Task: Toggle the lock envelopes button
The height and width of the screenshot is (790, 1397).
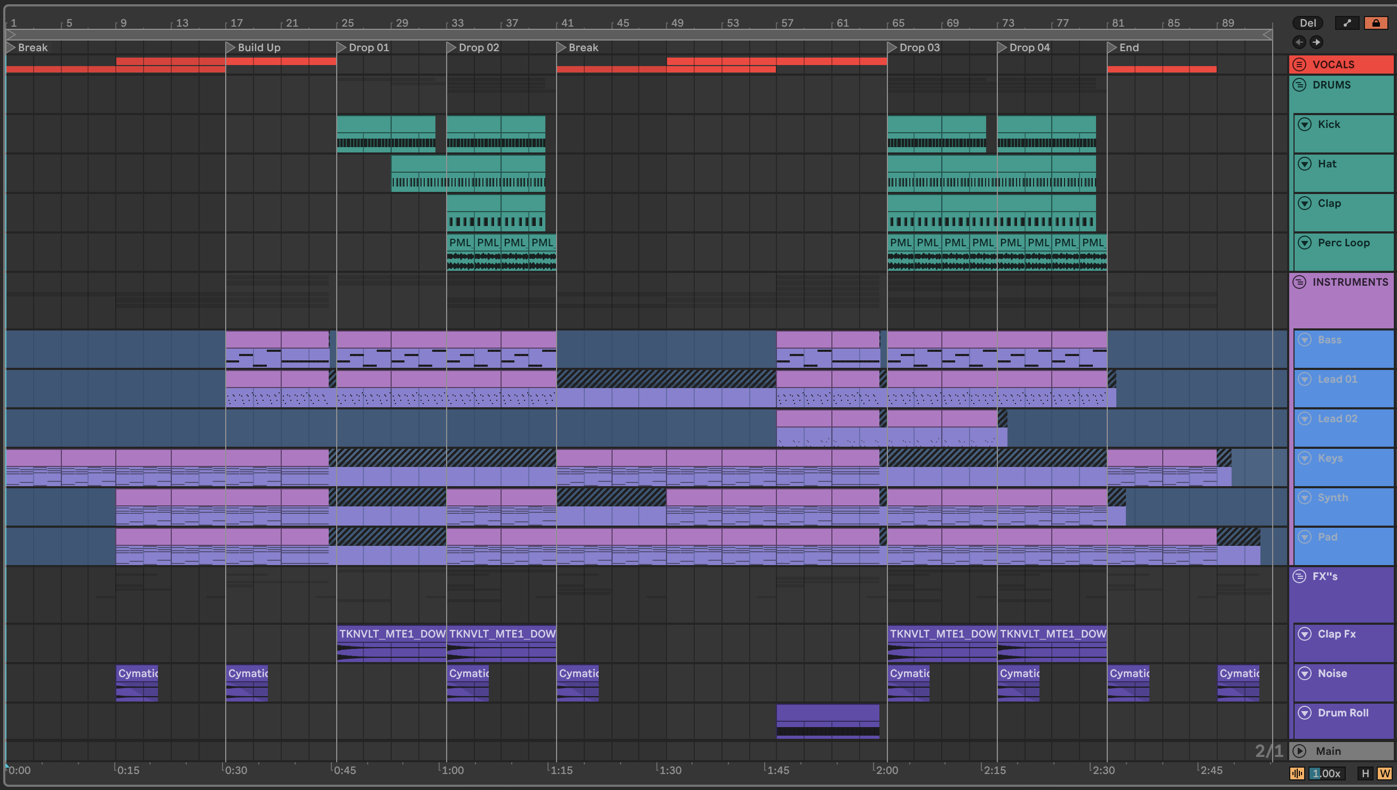Action: coord(1376,23)
